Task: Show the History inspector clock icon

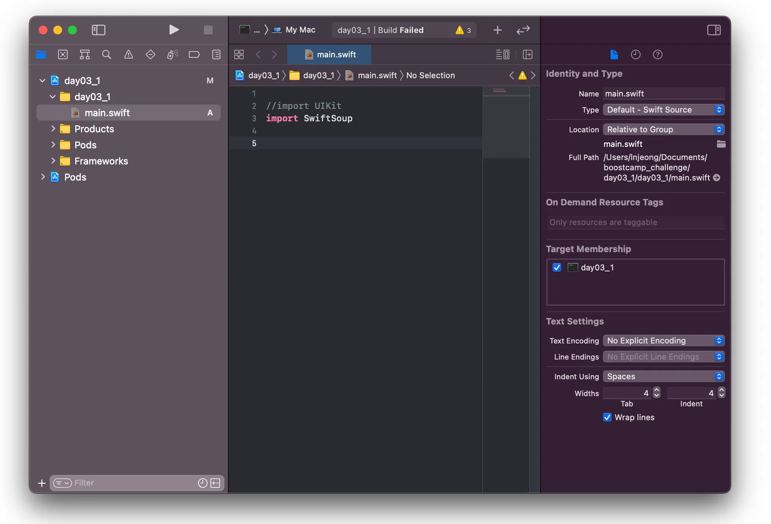Action: pyautogui.click(x=635, y=55)
